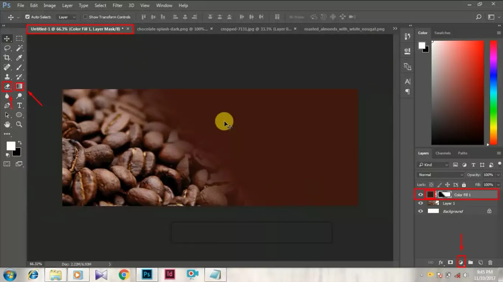Activate the Hand tool
The width and height of the screenshot is (503, 282).
click(x=7, y=125)
